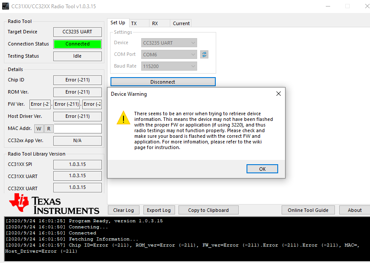This screenshot has width=370, height=263.
Task: Open the Online Tool Guide
Action: 308,210
